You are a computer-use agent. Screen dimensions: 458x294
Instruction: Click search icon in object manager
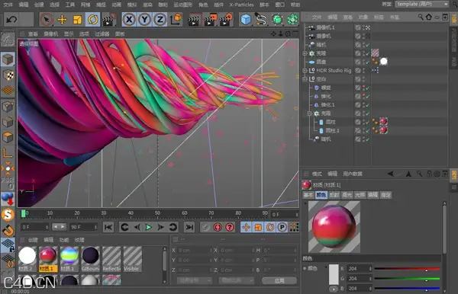click(x=421, y=17)
